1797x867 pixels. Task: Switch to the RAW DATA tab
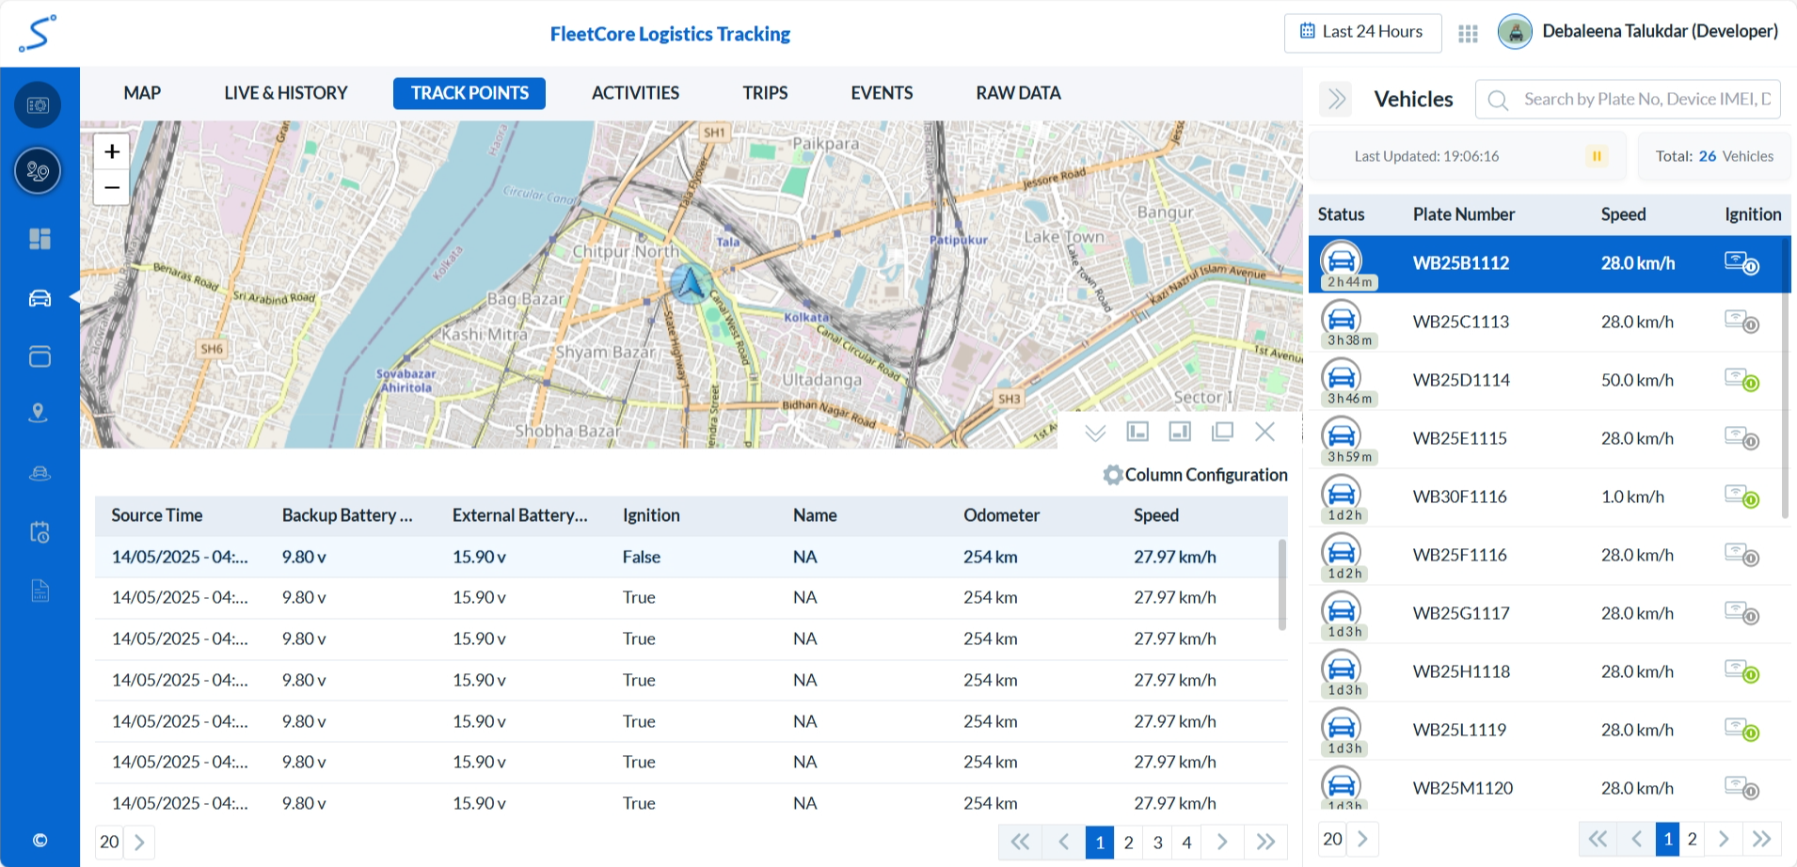1017,92
